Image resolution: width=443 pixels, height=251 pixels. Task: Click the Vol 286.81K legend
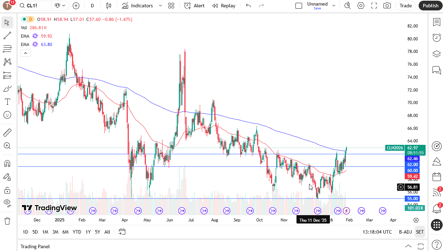(34, 28)
